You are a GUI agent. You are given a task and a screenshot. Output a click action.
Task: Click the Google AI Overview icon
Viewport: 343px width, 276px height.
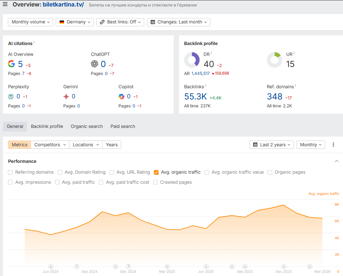click(12, 64)
